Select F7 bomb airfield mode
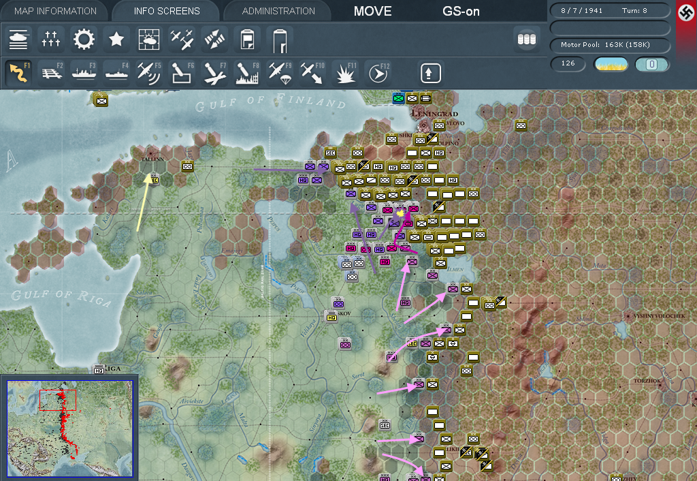697x481 pixels. (x=214, y=72)
